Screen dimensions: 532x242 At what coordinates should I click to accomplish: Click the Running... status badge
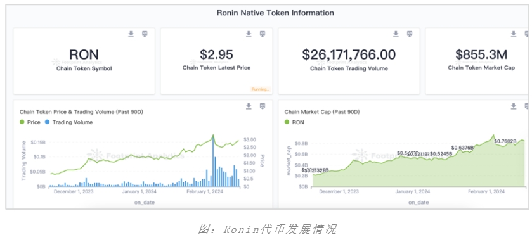261,89
